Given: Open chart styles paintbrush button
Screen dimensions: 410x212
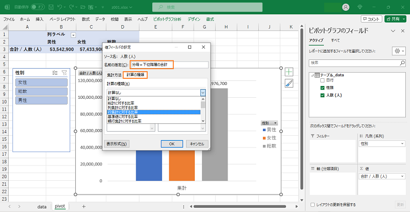Looking at the screenshot, I should pyautogui.click(x=289, y=84).
